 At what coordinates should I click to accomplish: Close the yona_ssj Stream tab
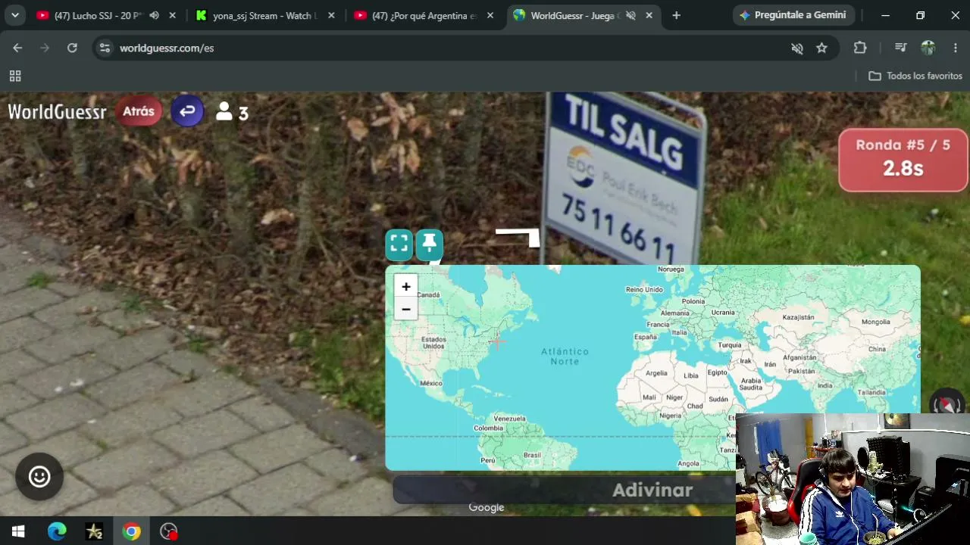point(331,15)
